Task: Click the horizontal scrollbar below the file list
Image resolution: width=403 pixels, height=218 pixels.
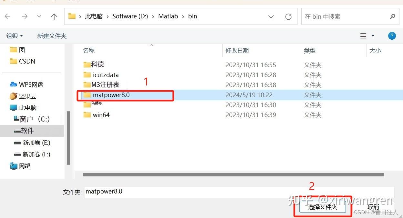Action: click(x=233, y=174)
